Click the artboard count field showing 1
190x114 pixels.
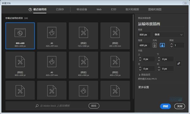179,45
